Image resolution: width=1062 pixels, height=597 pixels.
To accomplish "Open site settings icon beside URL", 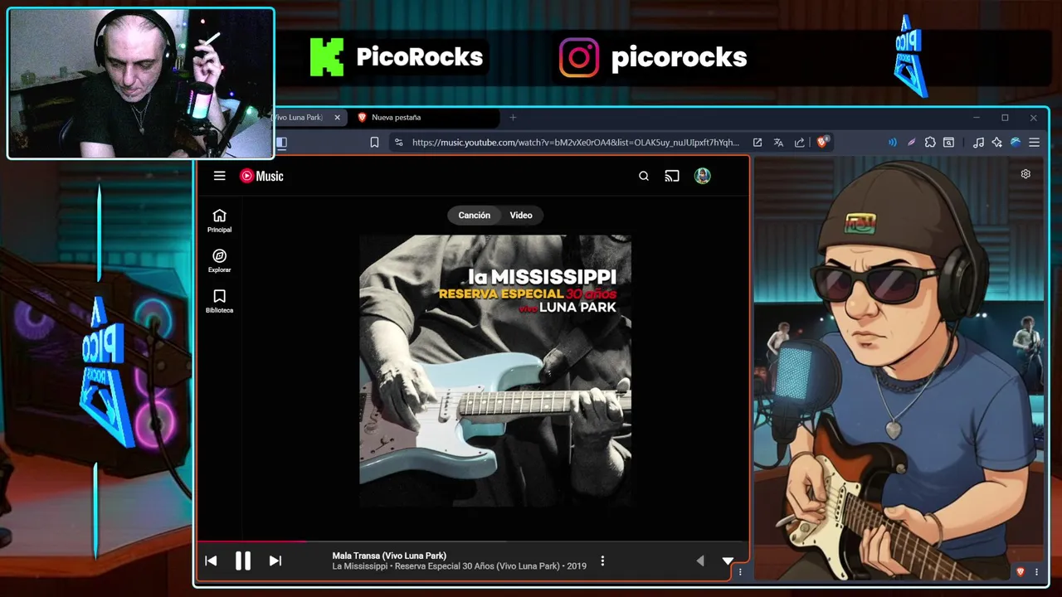I will pyautogui.click(x=399, y=143).
